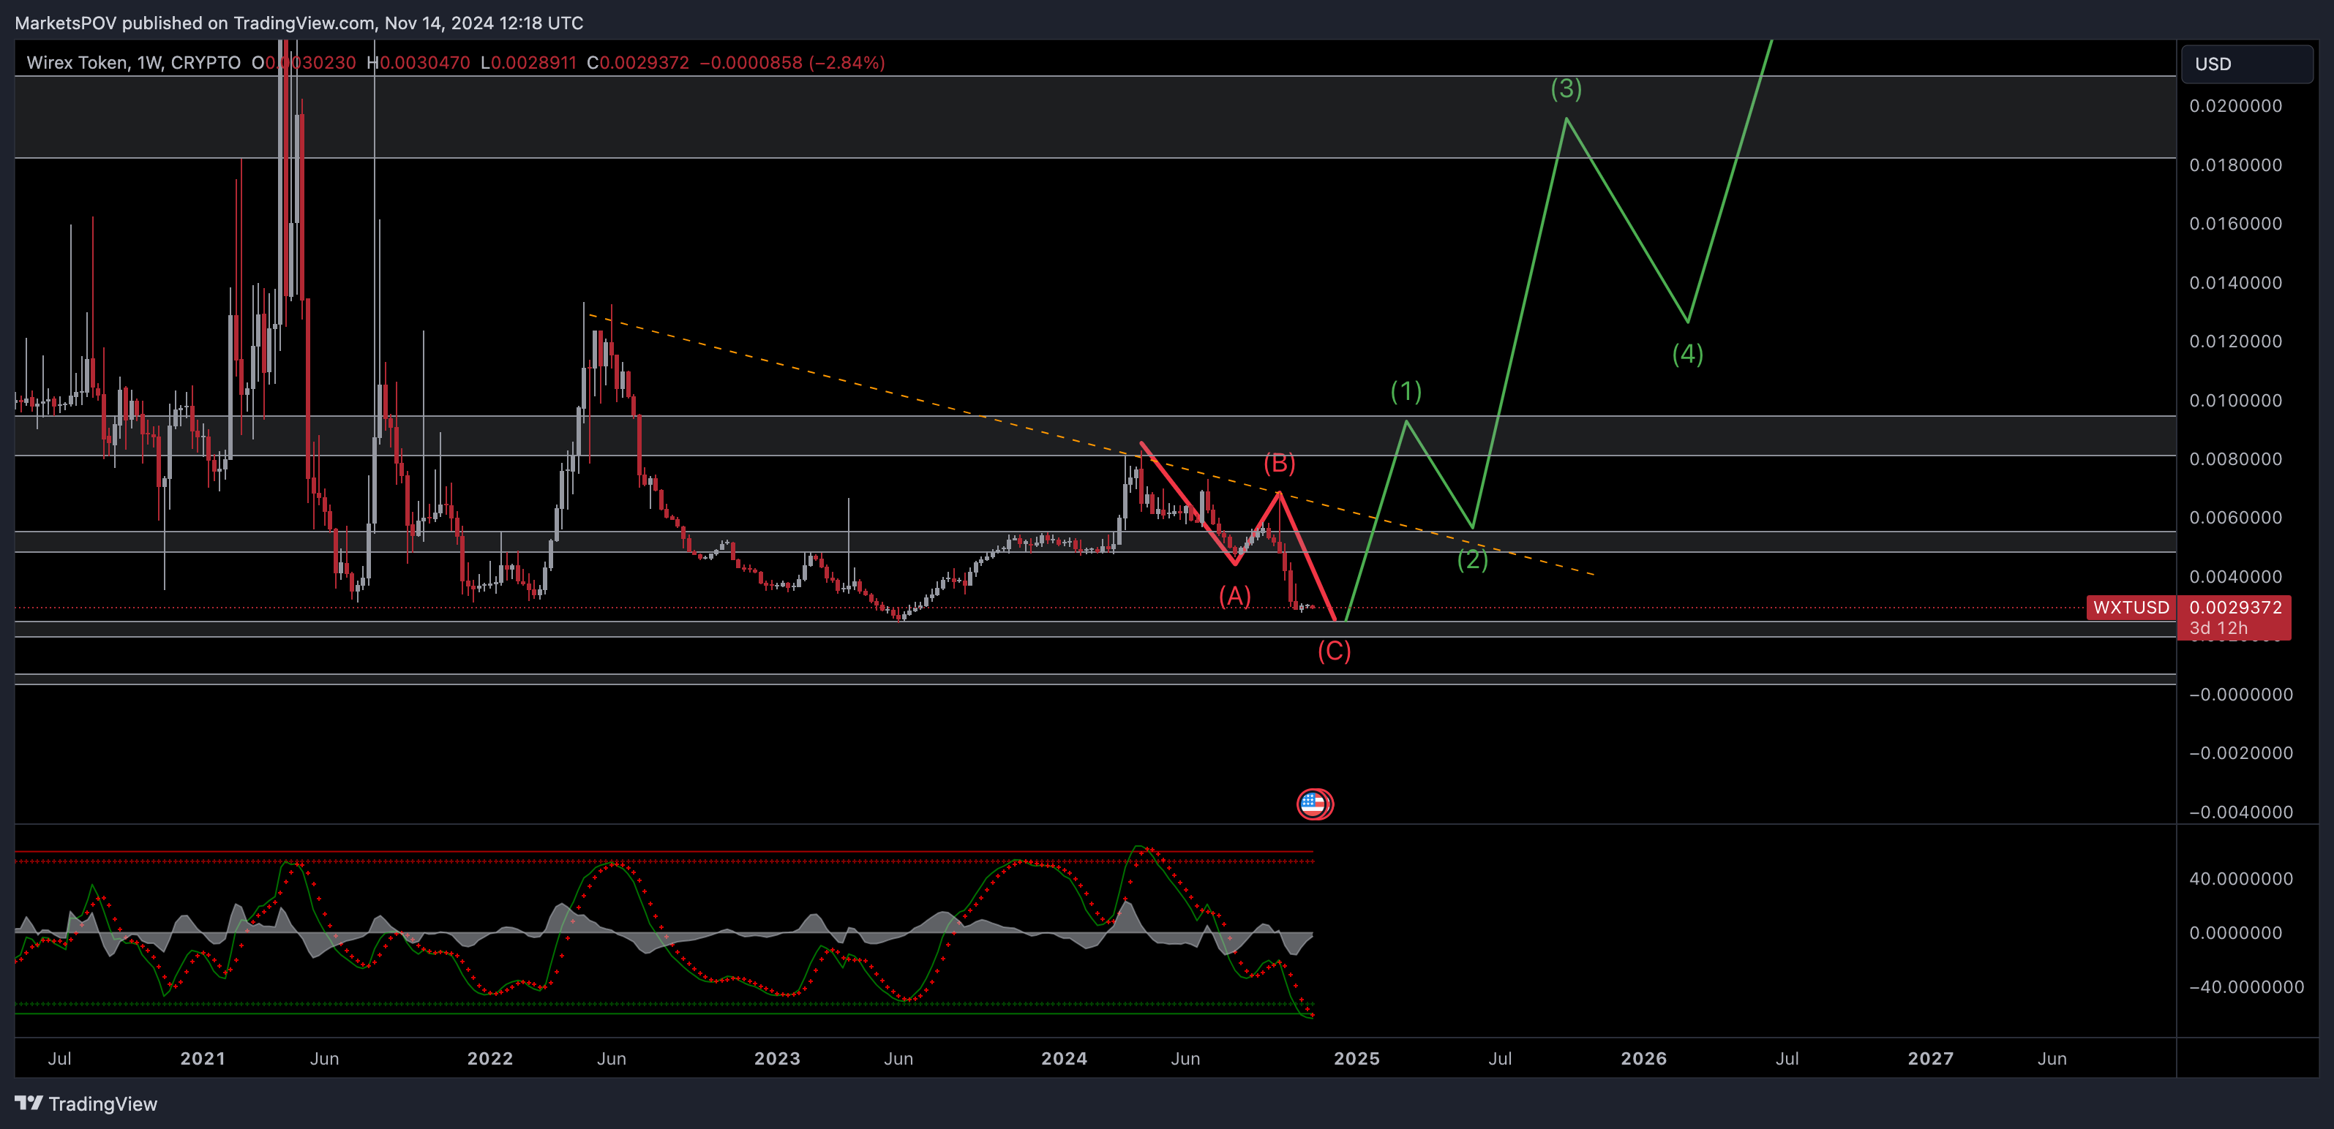2334x1129 pixels.
Task: Click the 40.0000000 indicator axis label
Action: click(2240, 879)
